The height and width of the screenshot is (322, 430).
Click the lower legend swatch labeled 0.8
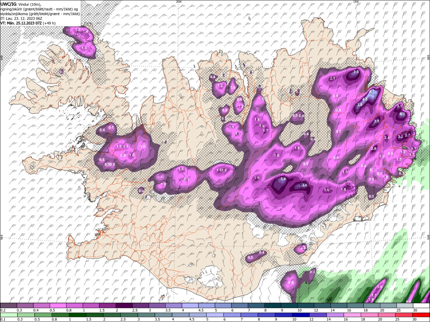[x=60, y=315]
